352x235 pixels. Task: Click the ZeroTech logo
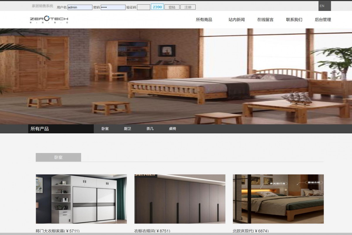49,19
